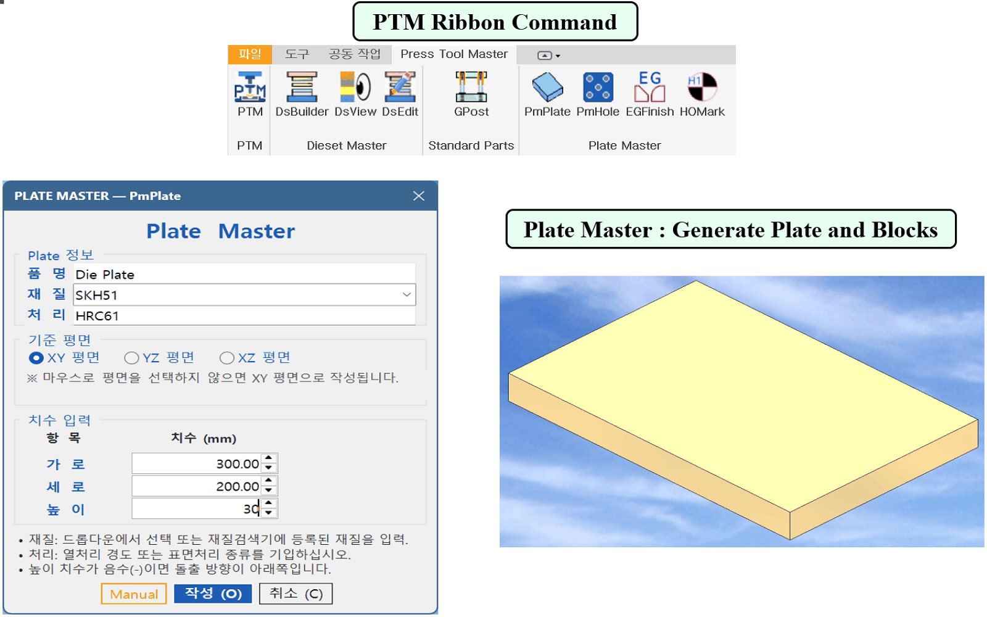This screenshot has height=617, width=987.
Task: Start the DsEdit tool
Action: point(400,94)
